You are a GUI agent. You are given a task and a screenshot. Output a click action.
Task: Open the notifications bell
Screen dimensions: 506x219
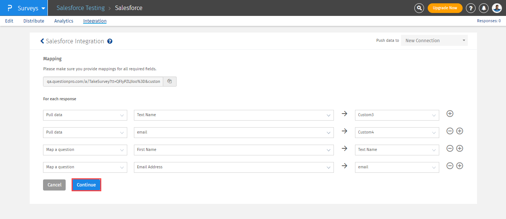click(x=484, y=8)
